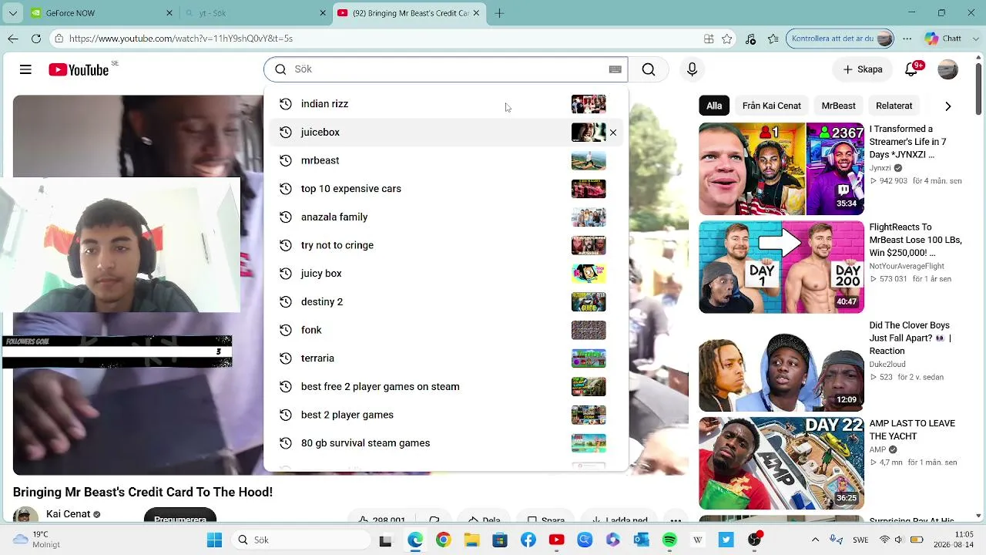Pick the try not to cringe suggestion
Image resolution: width=986 pixels, height=555 pixels.
pos(446,245)
